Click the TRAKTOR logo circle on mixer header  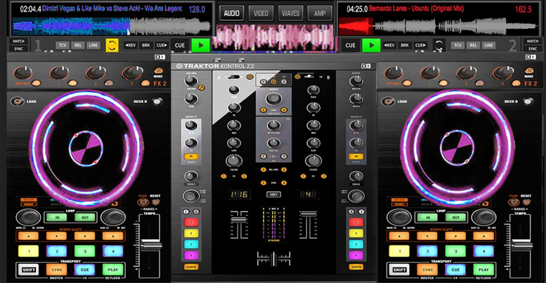tap(179, 66)
